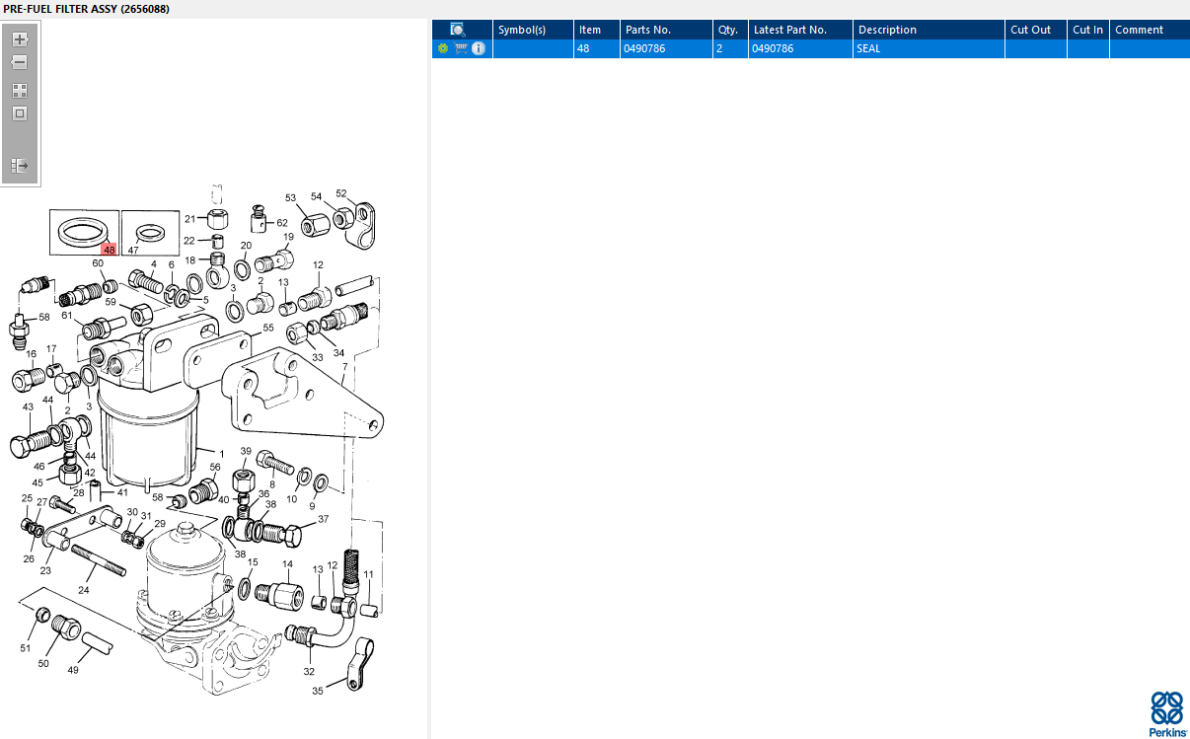
Task: Sort by Latest Part No. column header
Action: [800, 30]
